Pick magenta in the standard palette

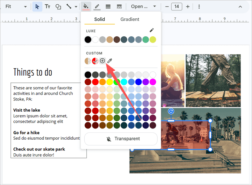click(x=153, y=82)
